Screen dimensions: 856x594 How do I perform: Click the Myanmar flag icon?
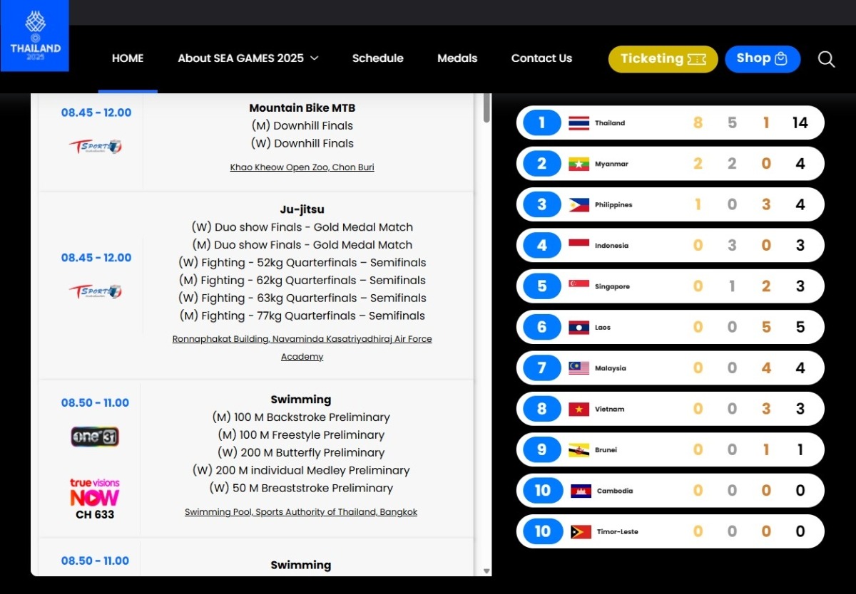pos(579,165)
